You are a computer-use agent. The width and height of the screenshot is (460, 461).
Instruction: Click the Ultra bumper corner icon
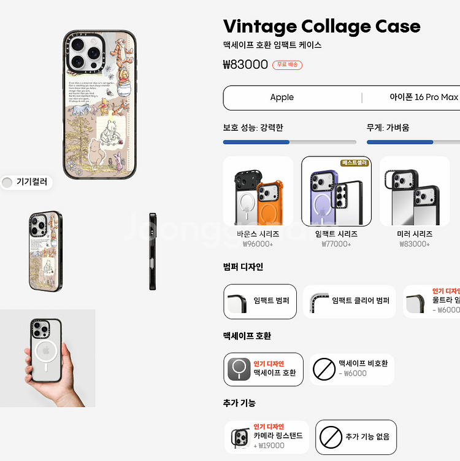click(415, 304)
